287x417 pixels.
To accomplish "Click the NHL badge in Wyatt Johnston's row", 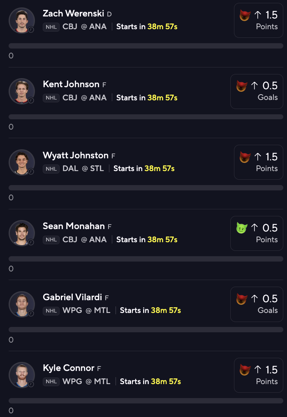I will pos(51,169).
